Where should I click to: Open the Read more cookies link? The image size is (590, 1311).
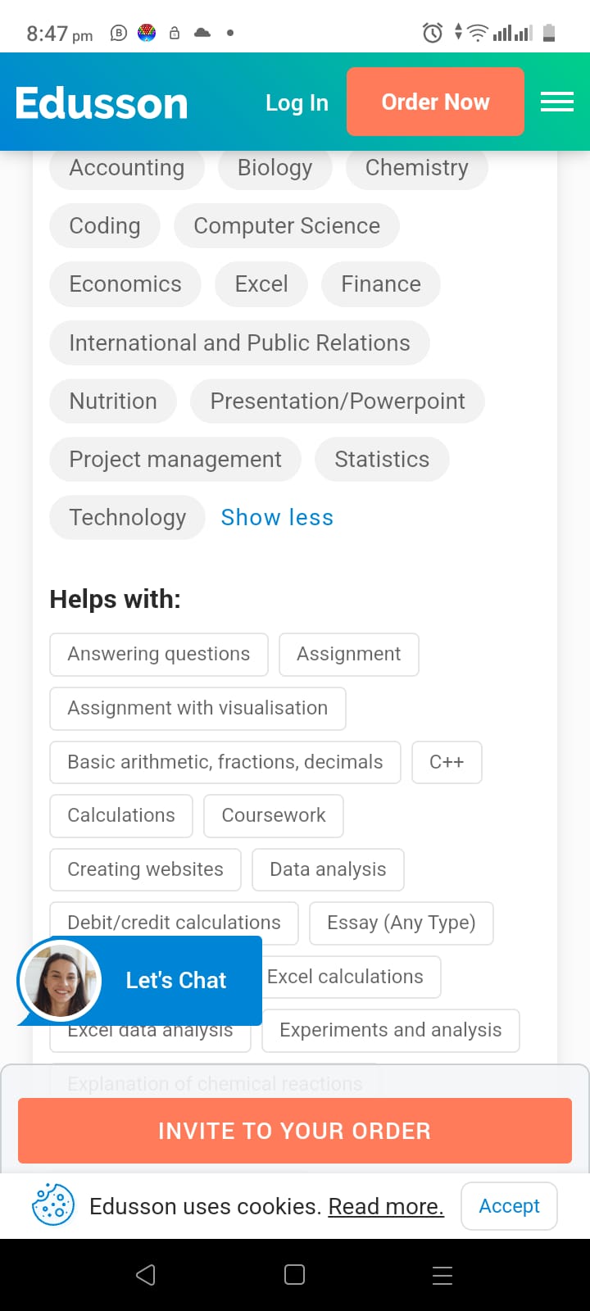click(x=386, y=1206)
